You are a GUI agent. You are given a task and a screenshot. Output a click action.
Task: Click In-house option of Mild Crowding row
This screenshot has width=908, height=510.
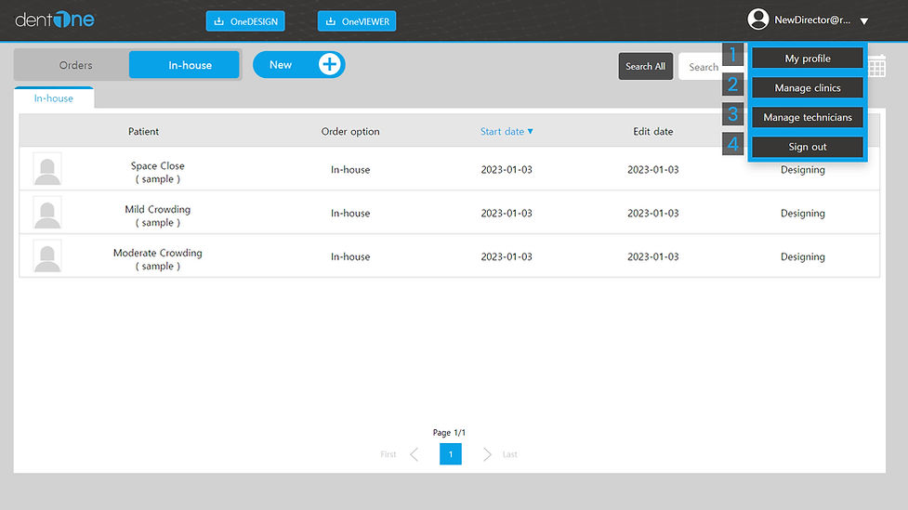350,213
